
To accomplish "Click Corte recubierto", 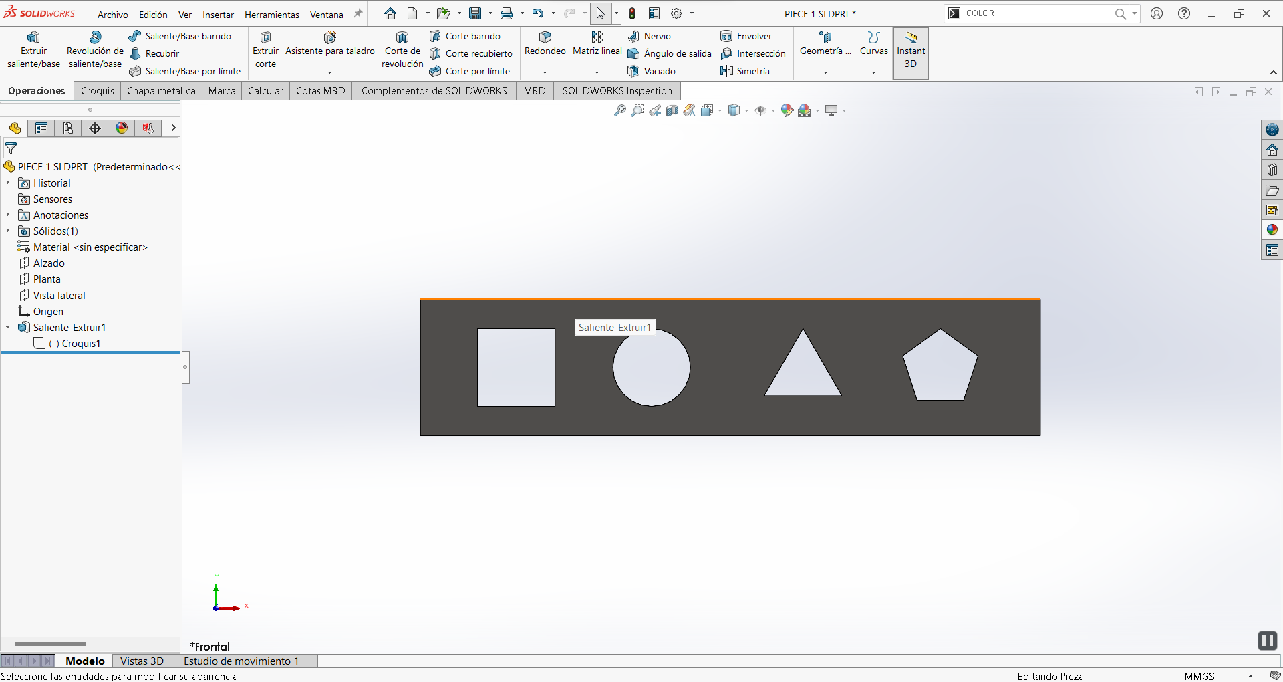I will [x=471, y=53].
